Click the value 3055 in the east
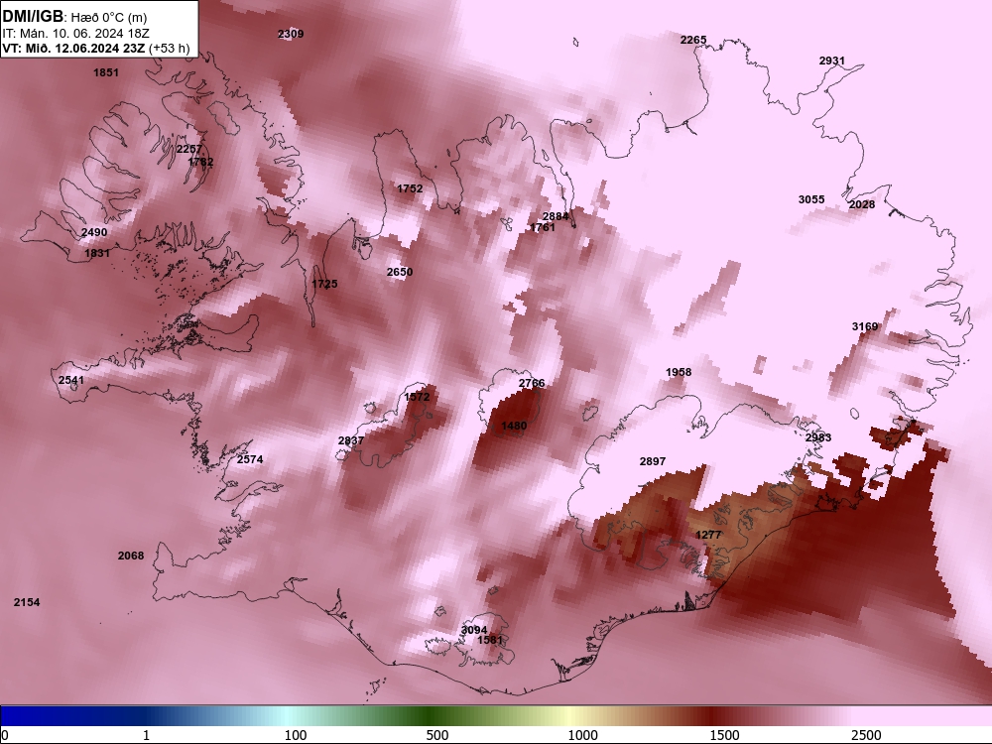 pos(811,200)
